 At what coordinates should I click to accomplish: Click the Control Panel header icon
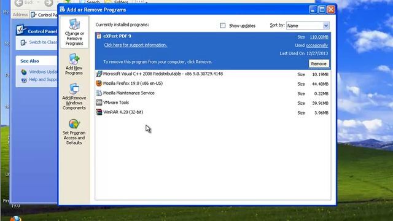(21, 30)
